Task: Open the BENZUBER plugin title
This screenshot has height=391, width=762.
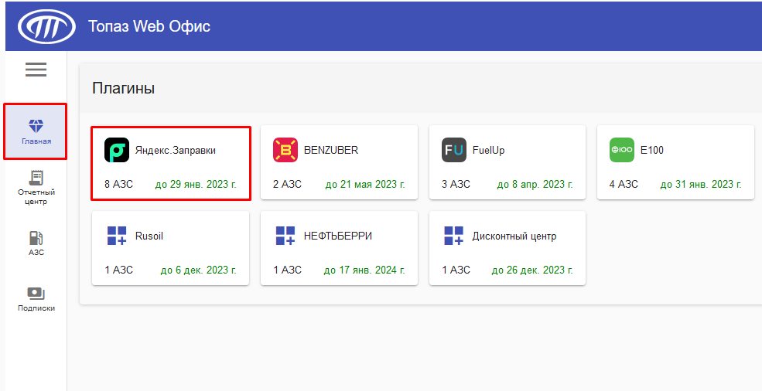Action: [x=331, y=151]
